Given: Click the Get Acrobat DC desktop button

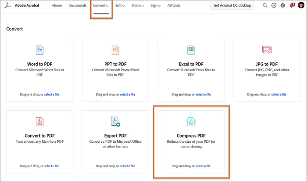Looking at the screenshot, I should pyautogui.click(x=232, y=6).
